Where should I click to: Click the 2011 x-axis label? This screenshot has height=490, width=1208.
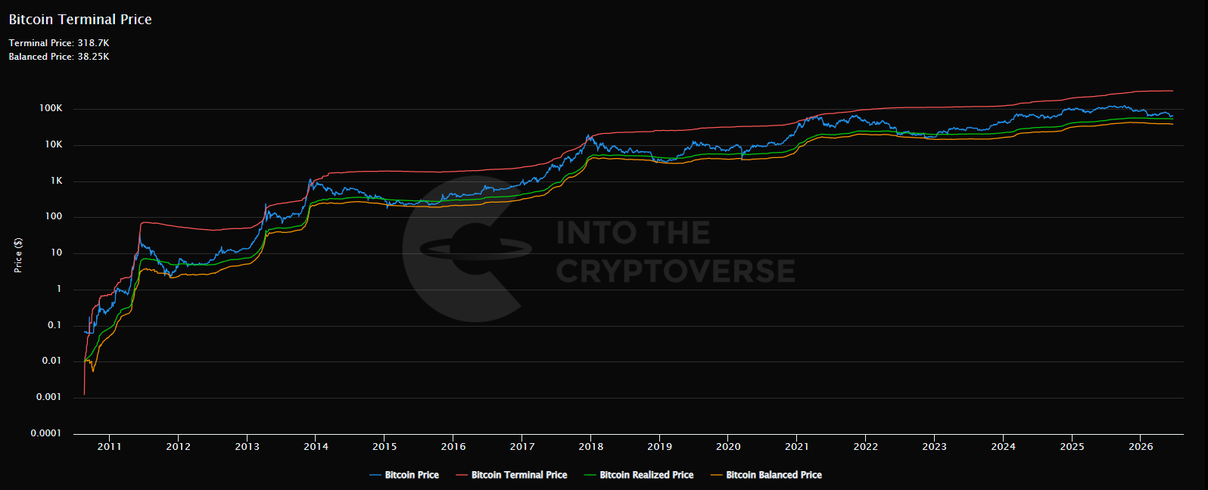coord(110,447)
